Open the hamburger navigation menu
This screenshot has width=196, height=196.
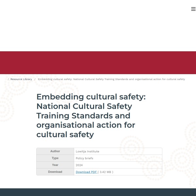[x=193, y=9]
